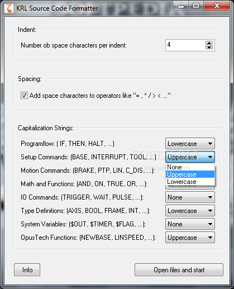This screenshot has width=234, height=289.
Task: Open the System Variables capitalization dropdown
Action: point(190,224)
